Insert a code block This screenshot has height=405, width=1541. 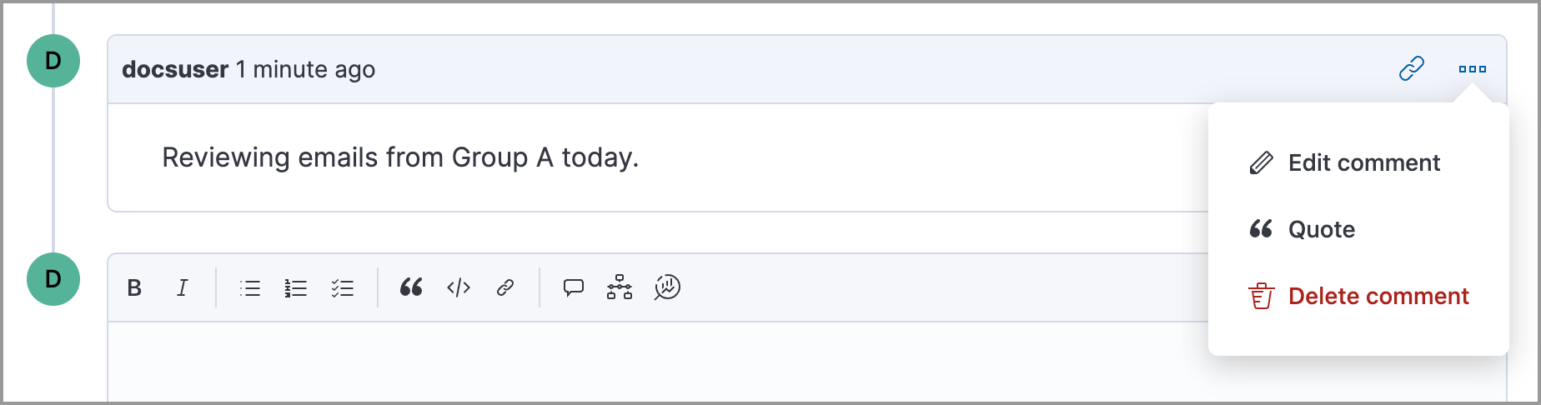click(459, 288)
